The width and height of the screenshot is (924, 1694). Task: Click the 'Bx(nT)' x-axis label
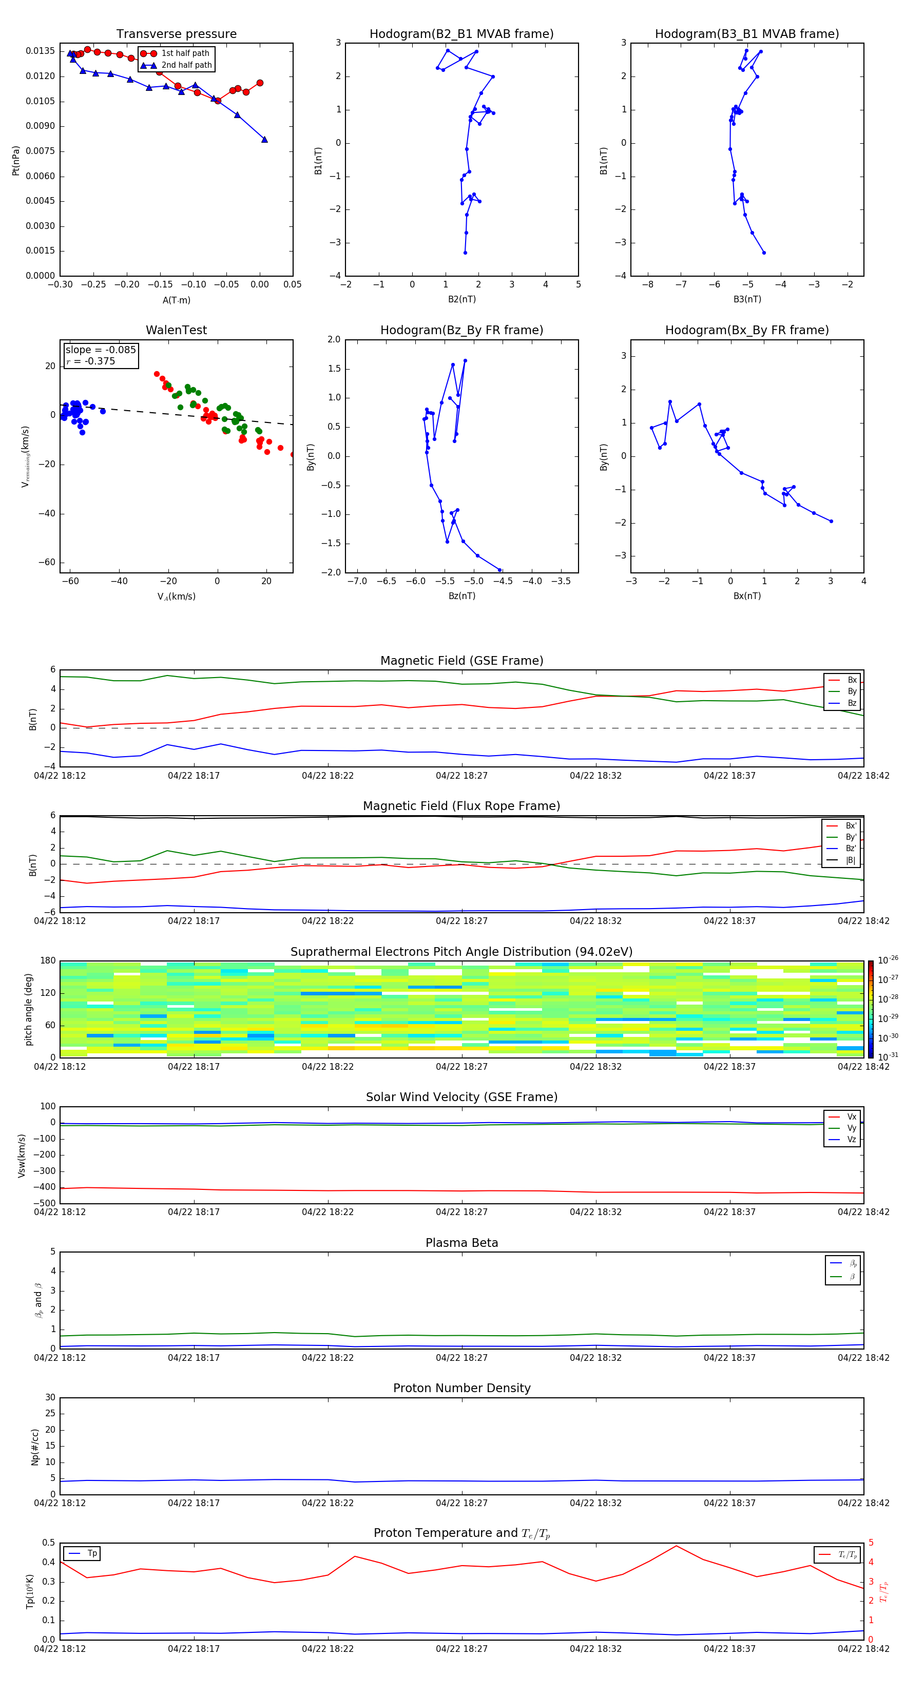[747, 596]
